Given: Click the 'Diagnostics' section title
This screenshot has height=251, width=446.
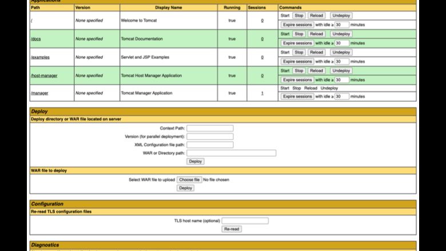Looking at the screenshot, I should [45, 245].
